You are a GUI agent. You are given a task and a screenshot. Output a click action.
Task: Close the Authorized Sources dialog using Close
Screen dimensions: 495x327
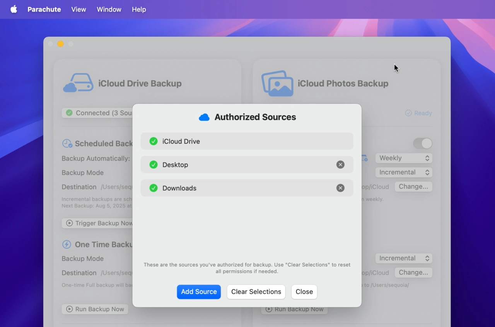(x=304, y=292)
